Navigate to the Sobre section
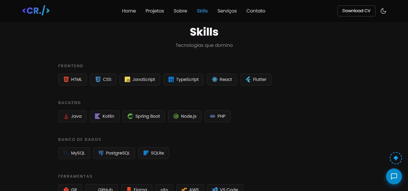The height and width of the screenshot is (191, 408). pyautogui.click(x=180, y=11)
